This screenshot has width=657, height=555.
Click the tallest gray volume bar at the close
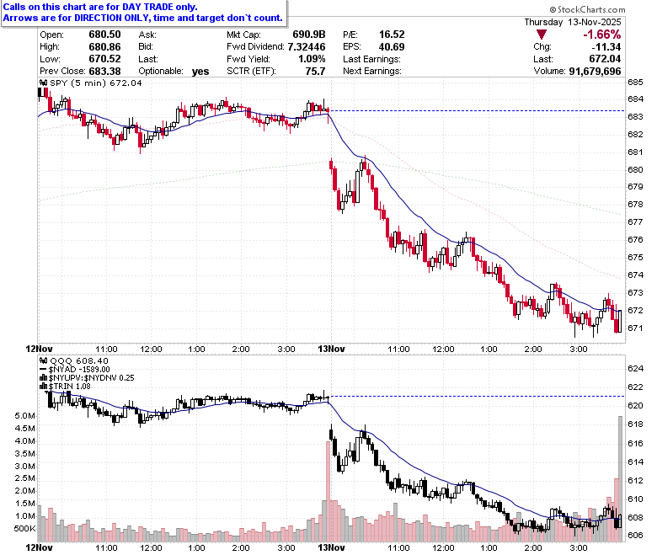coord(620,479)
